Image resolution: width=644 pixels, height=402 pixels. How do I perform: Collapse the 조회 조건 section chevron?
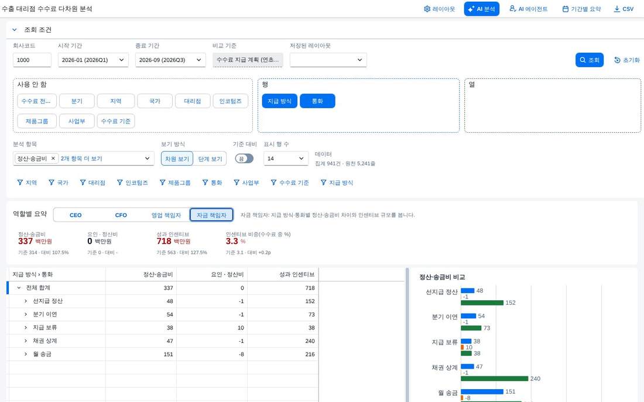pos(15,30)
